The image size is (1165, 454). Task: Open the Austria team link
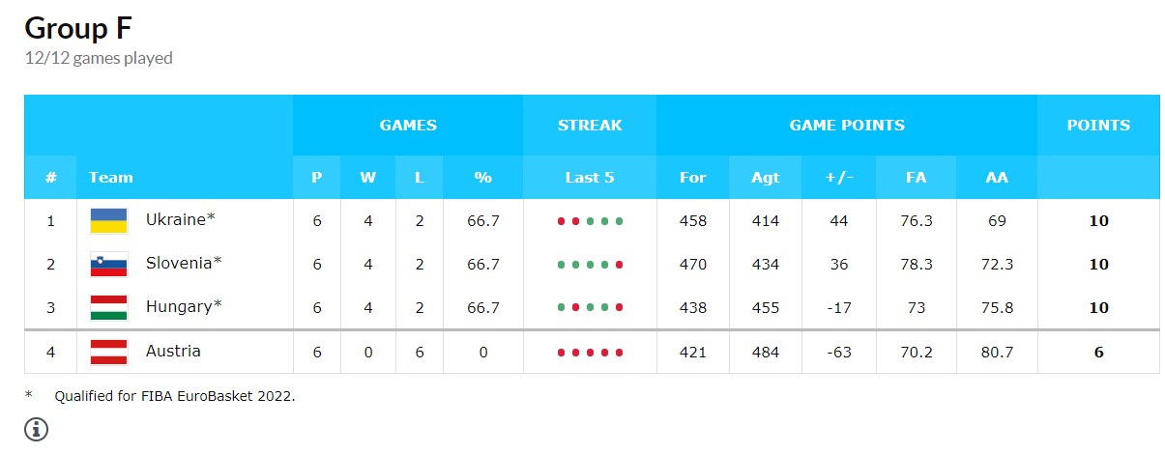[173, 351]
